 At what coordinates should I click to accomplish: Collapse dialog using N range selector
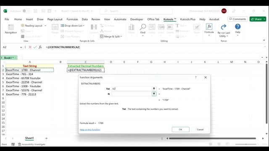(x=154, y=94)
